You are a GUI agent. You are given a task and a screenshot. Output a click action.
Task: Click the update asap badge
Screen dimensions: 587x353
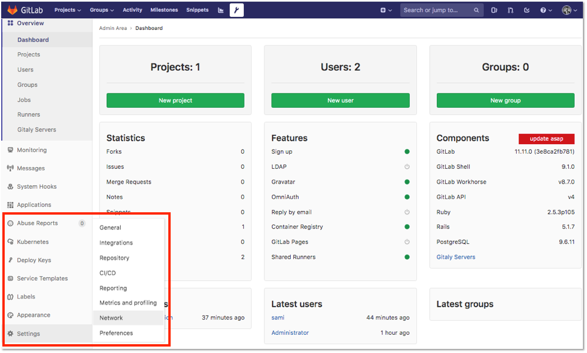(546, 138)
